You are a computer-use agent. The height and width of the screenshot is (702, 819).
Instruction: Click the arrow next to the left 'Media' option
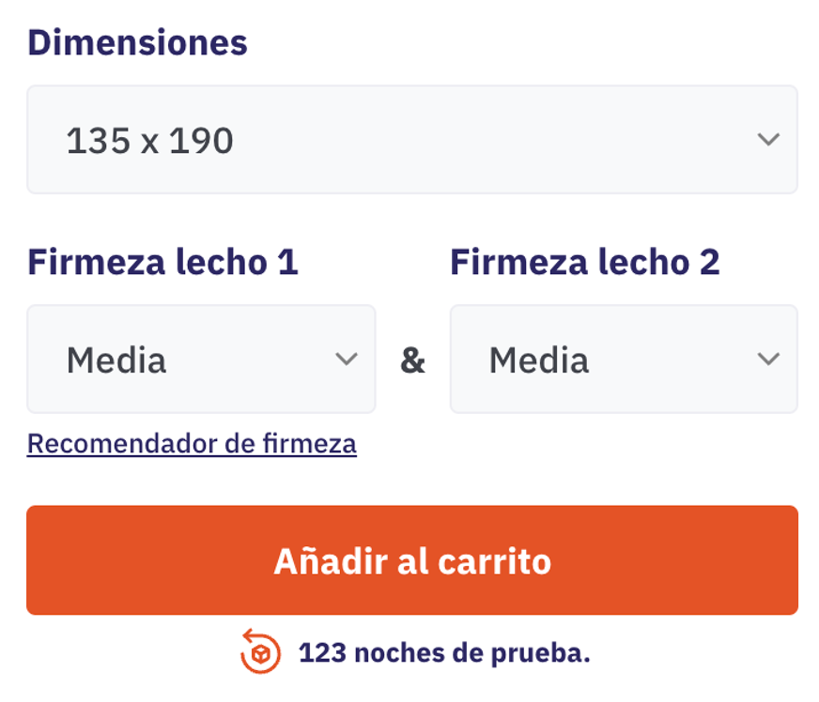click(347, 359)
